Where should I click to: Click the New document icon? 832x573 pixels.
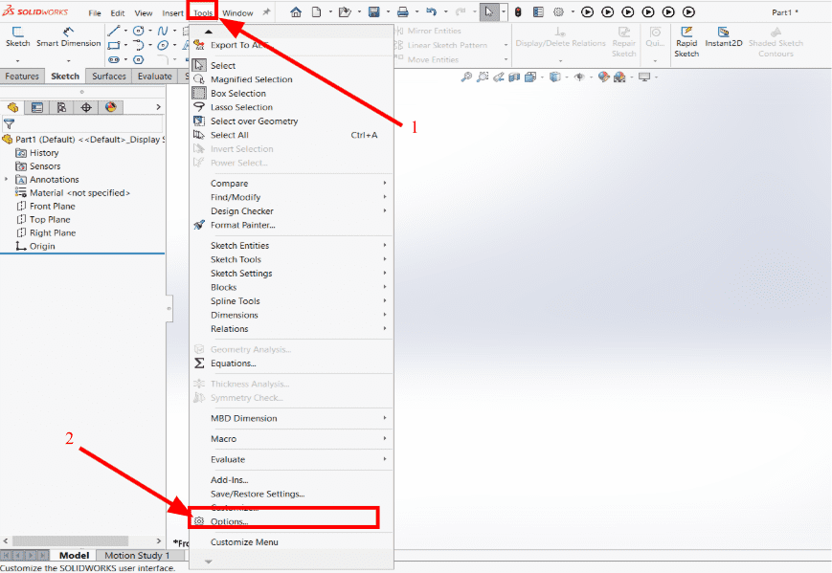point(316,11)
